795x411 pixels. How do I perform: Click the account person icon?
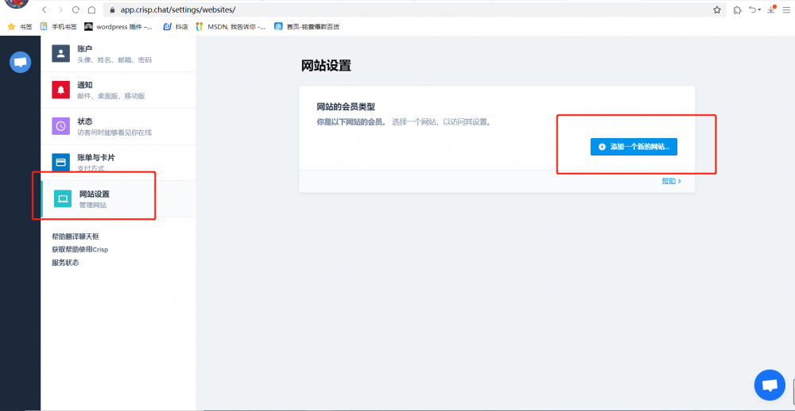[x=61, y=54]
